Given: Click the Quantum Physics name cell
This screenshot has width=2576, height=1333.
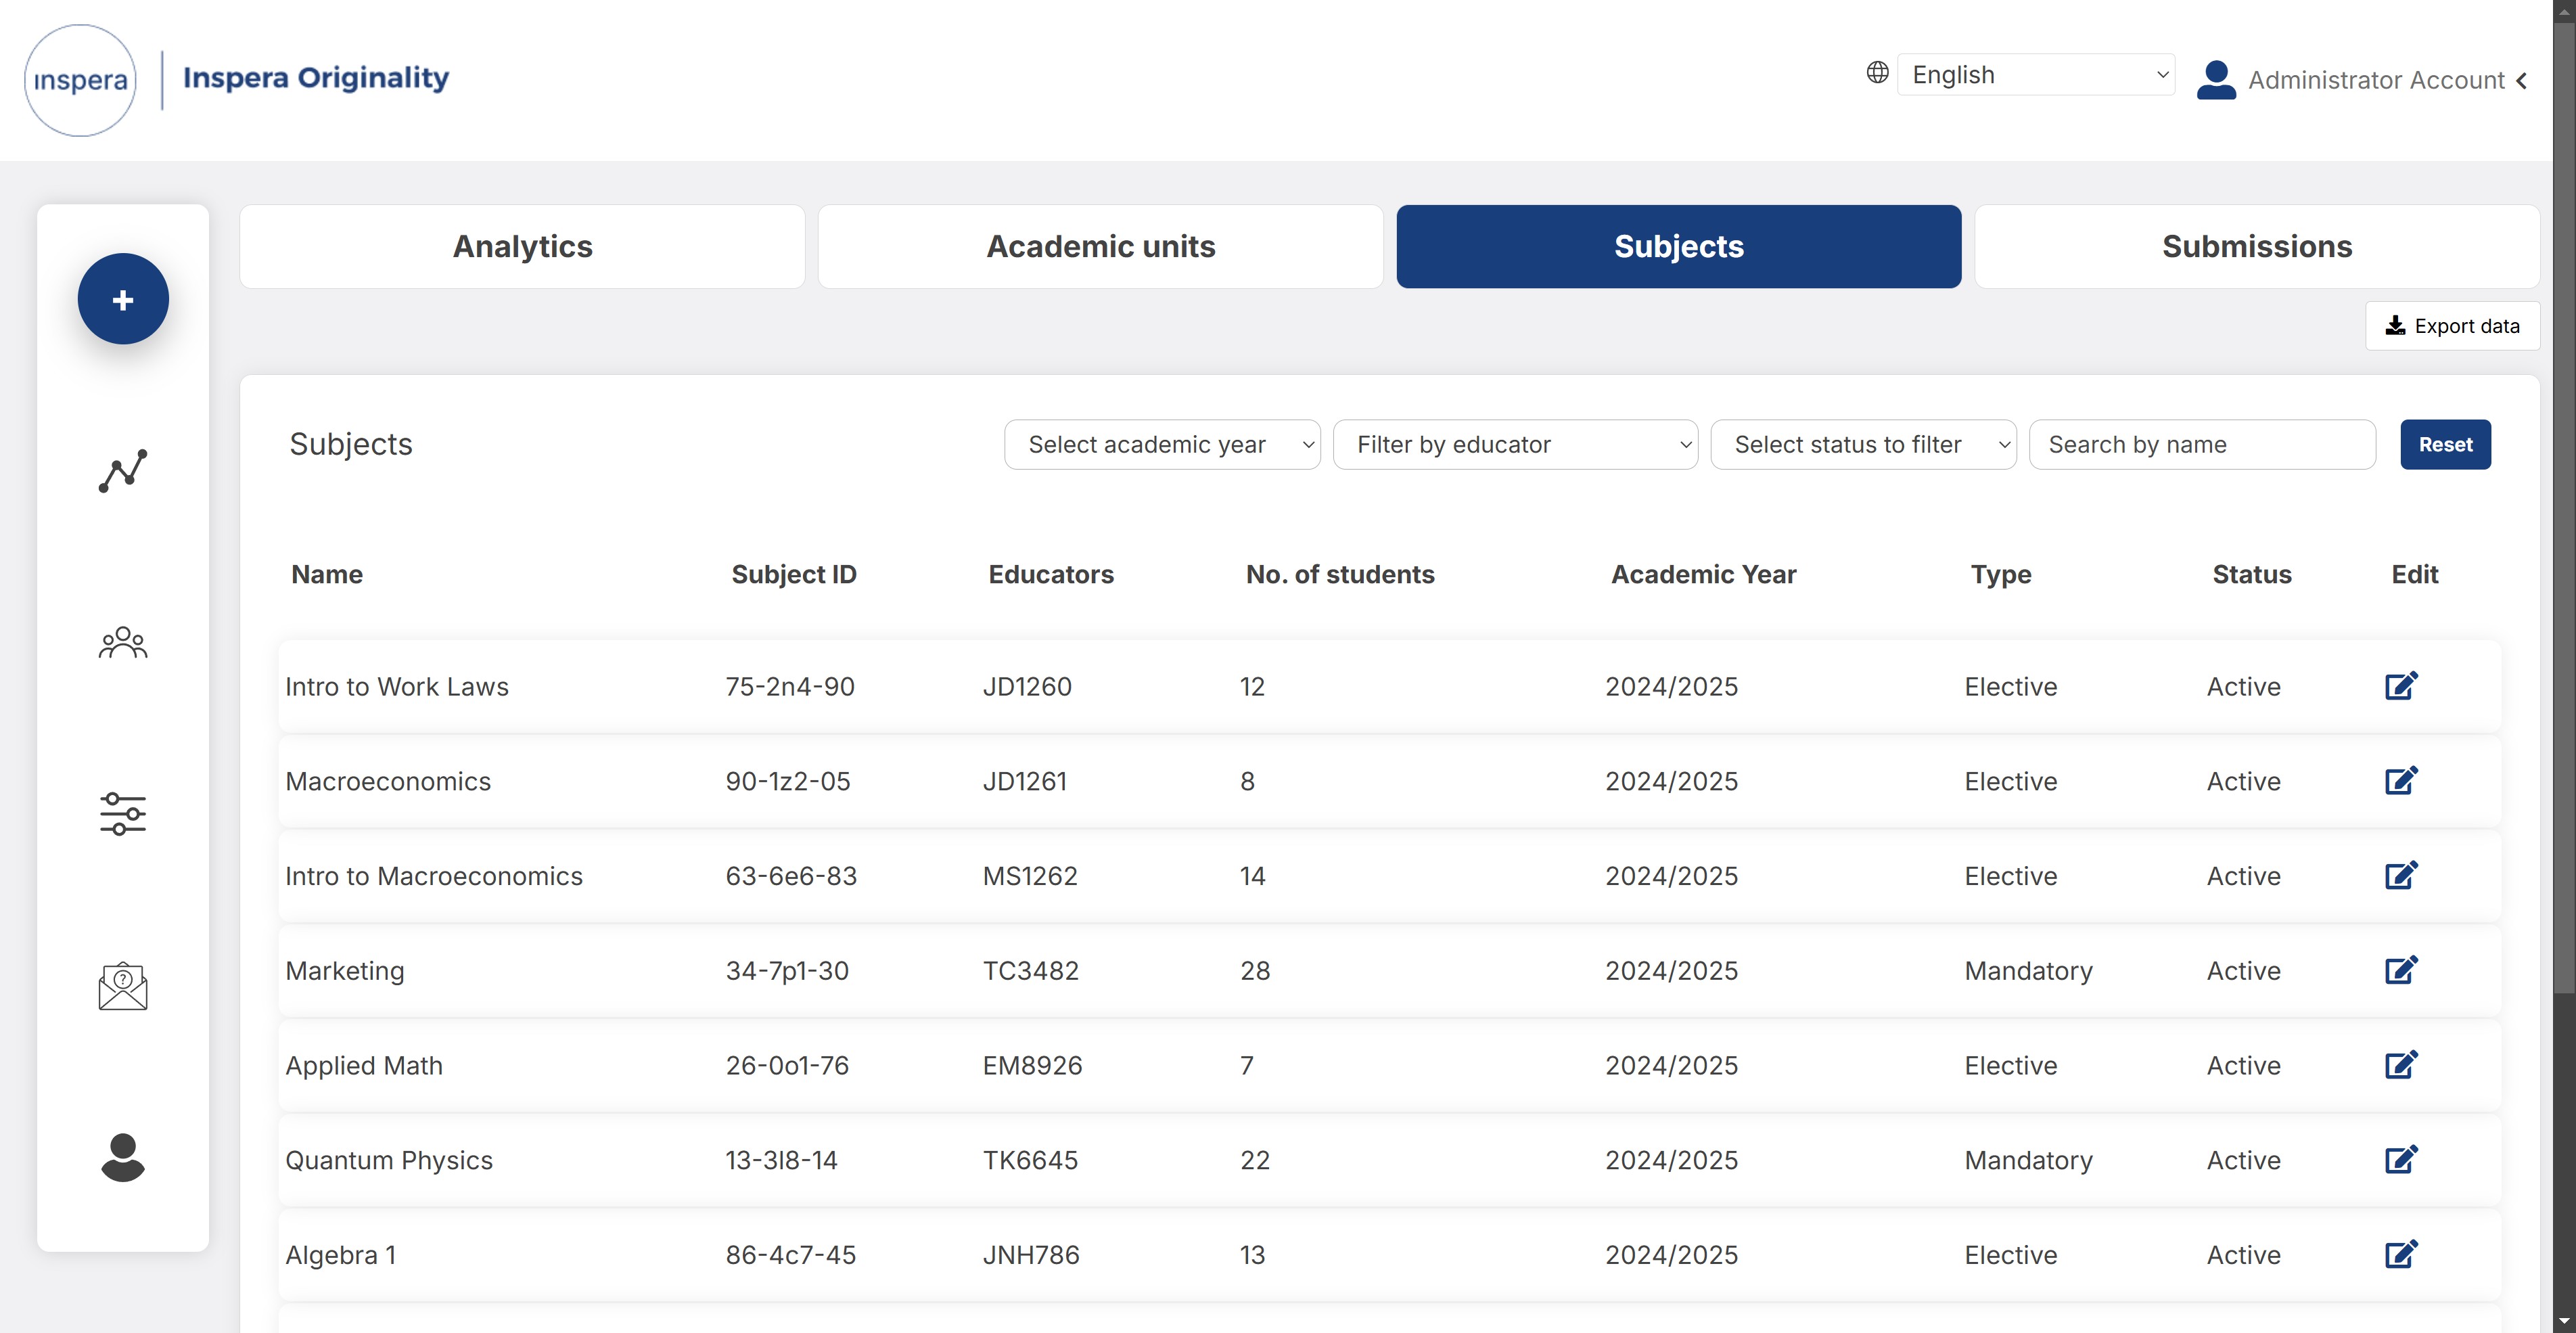Looking at the screenshot, I should click(389, 1160).
